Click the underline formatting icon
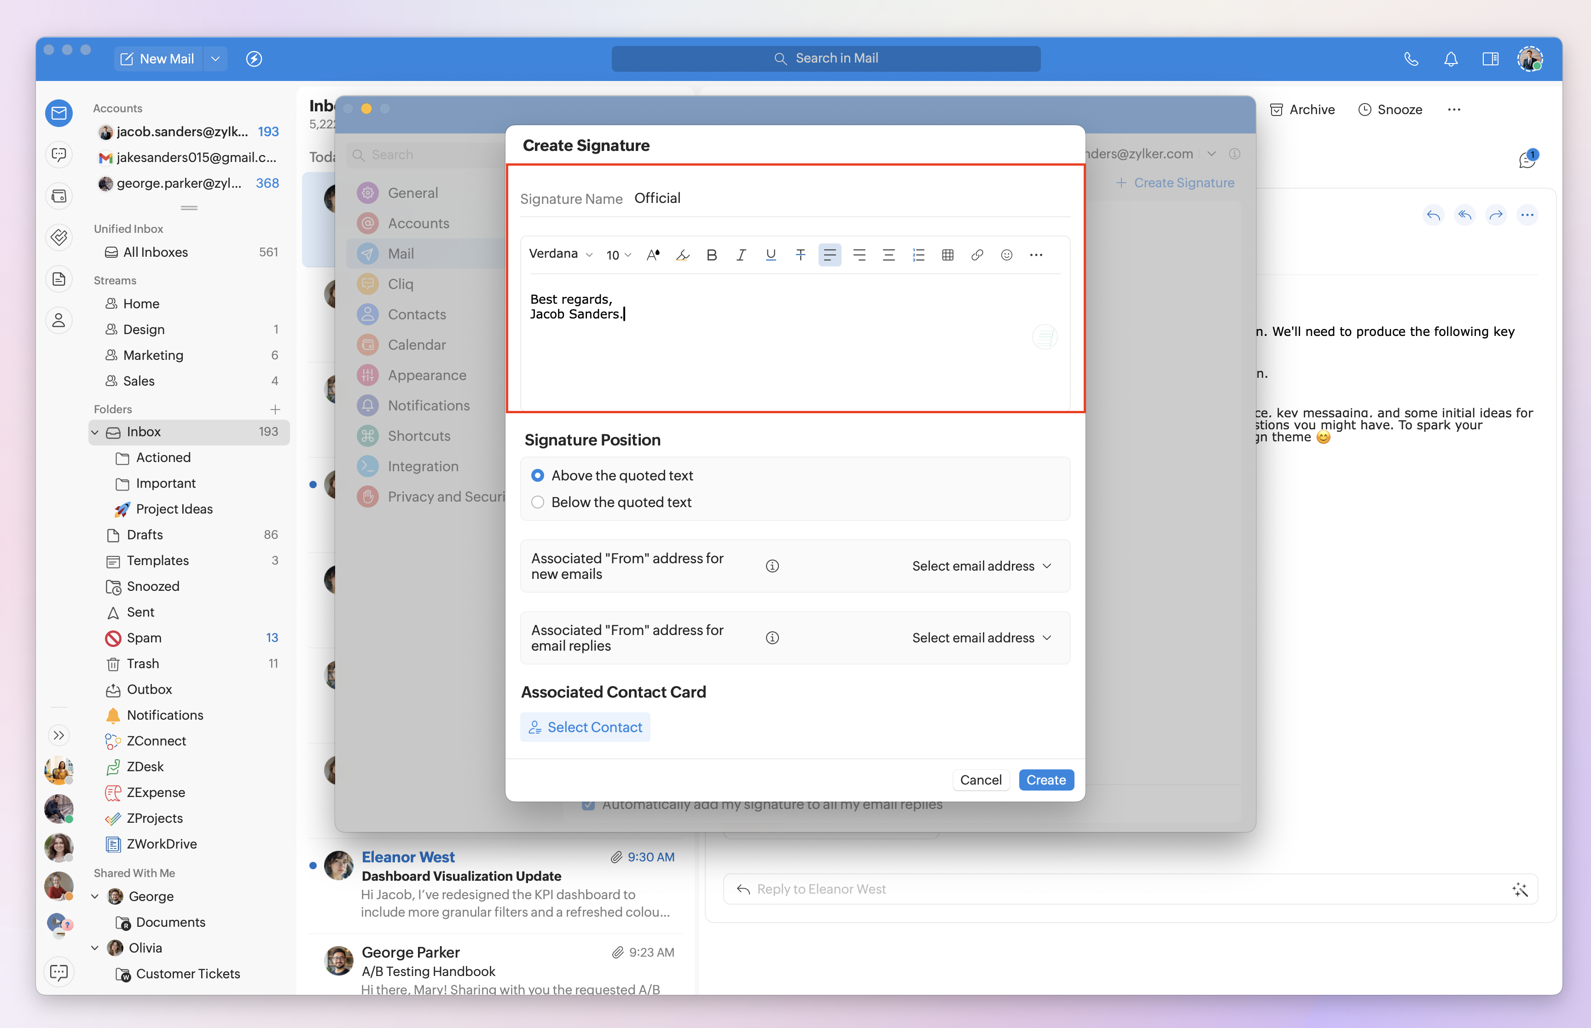This screenshot has height=1028, width=1591. [771, 255]
